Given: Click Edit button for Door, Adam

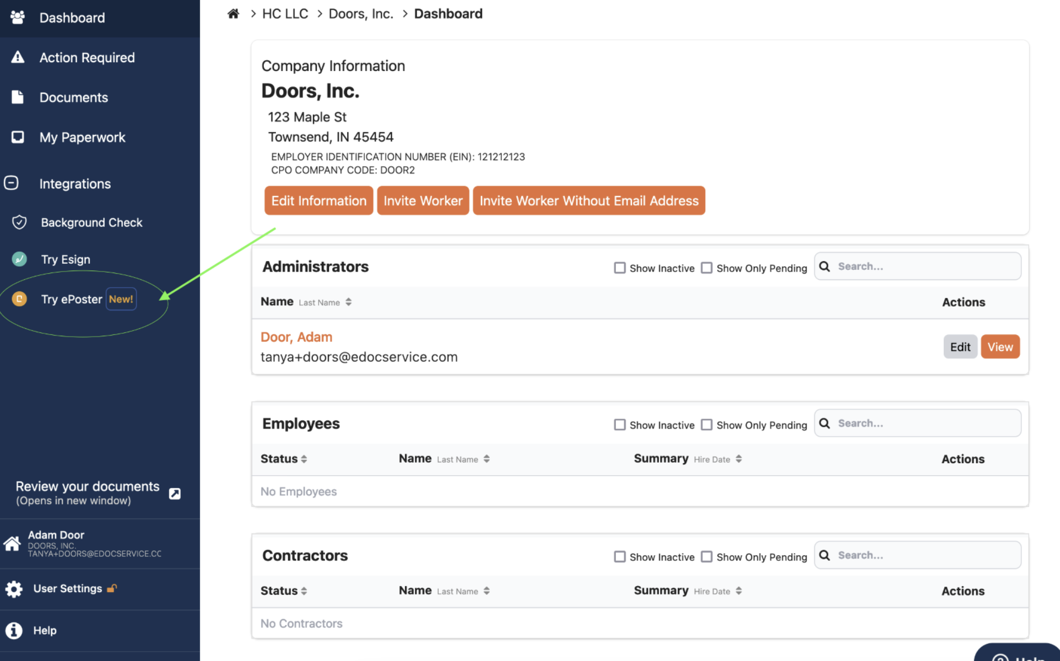Looking at the screenshot, I should pyautogui.click(x=960, y=346).
